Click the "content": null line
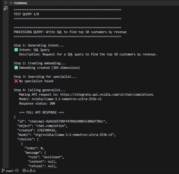The height and width of the screenshot is (174, 179). [x=42, y=162]
